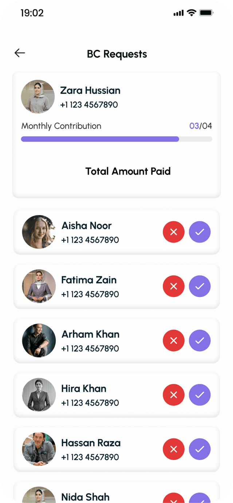
Task: Tap Total Amount Paid label
Action: [128, 171]
